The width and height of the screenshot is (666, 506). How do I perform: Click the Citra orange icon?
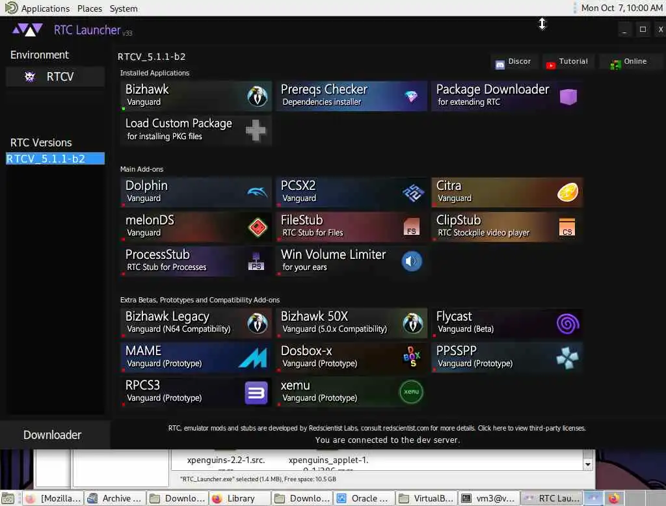click(568, 193)
